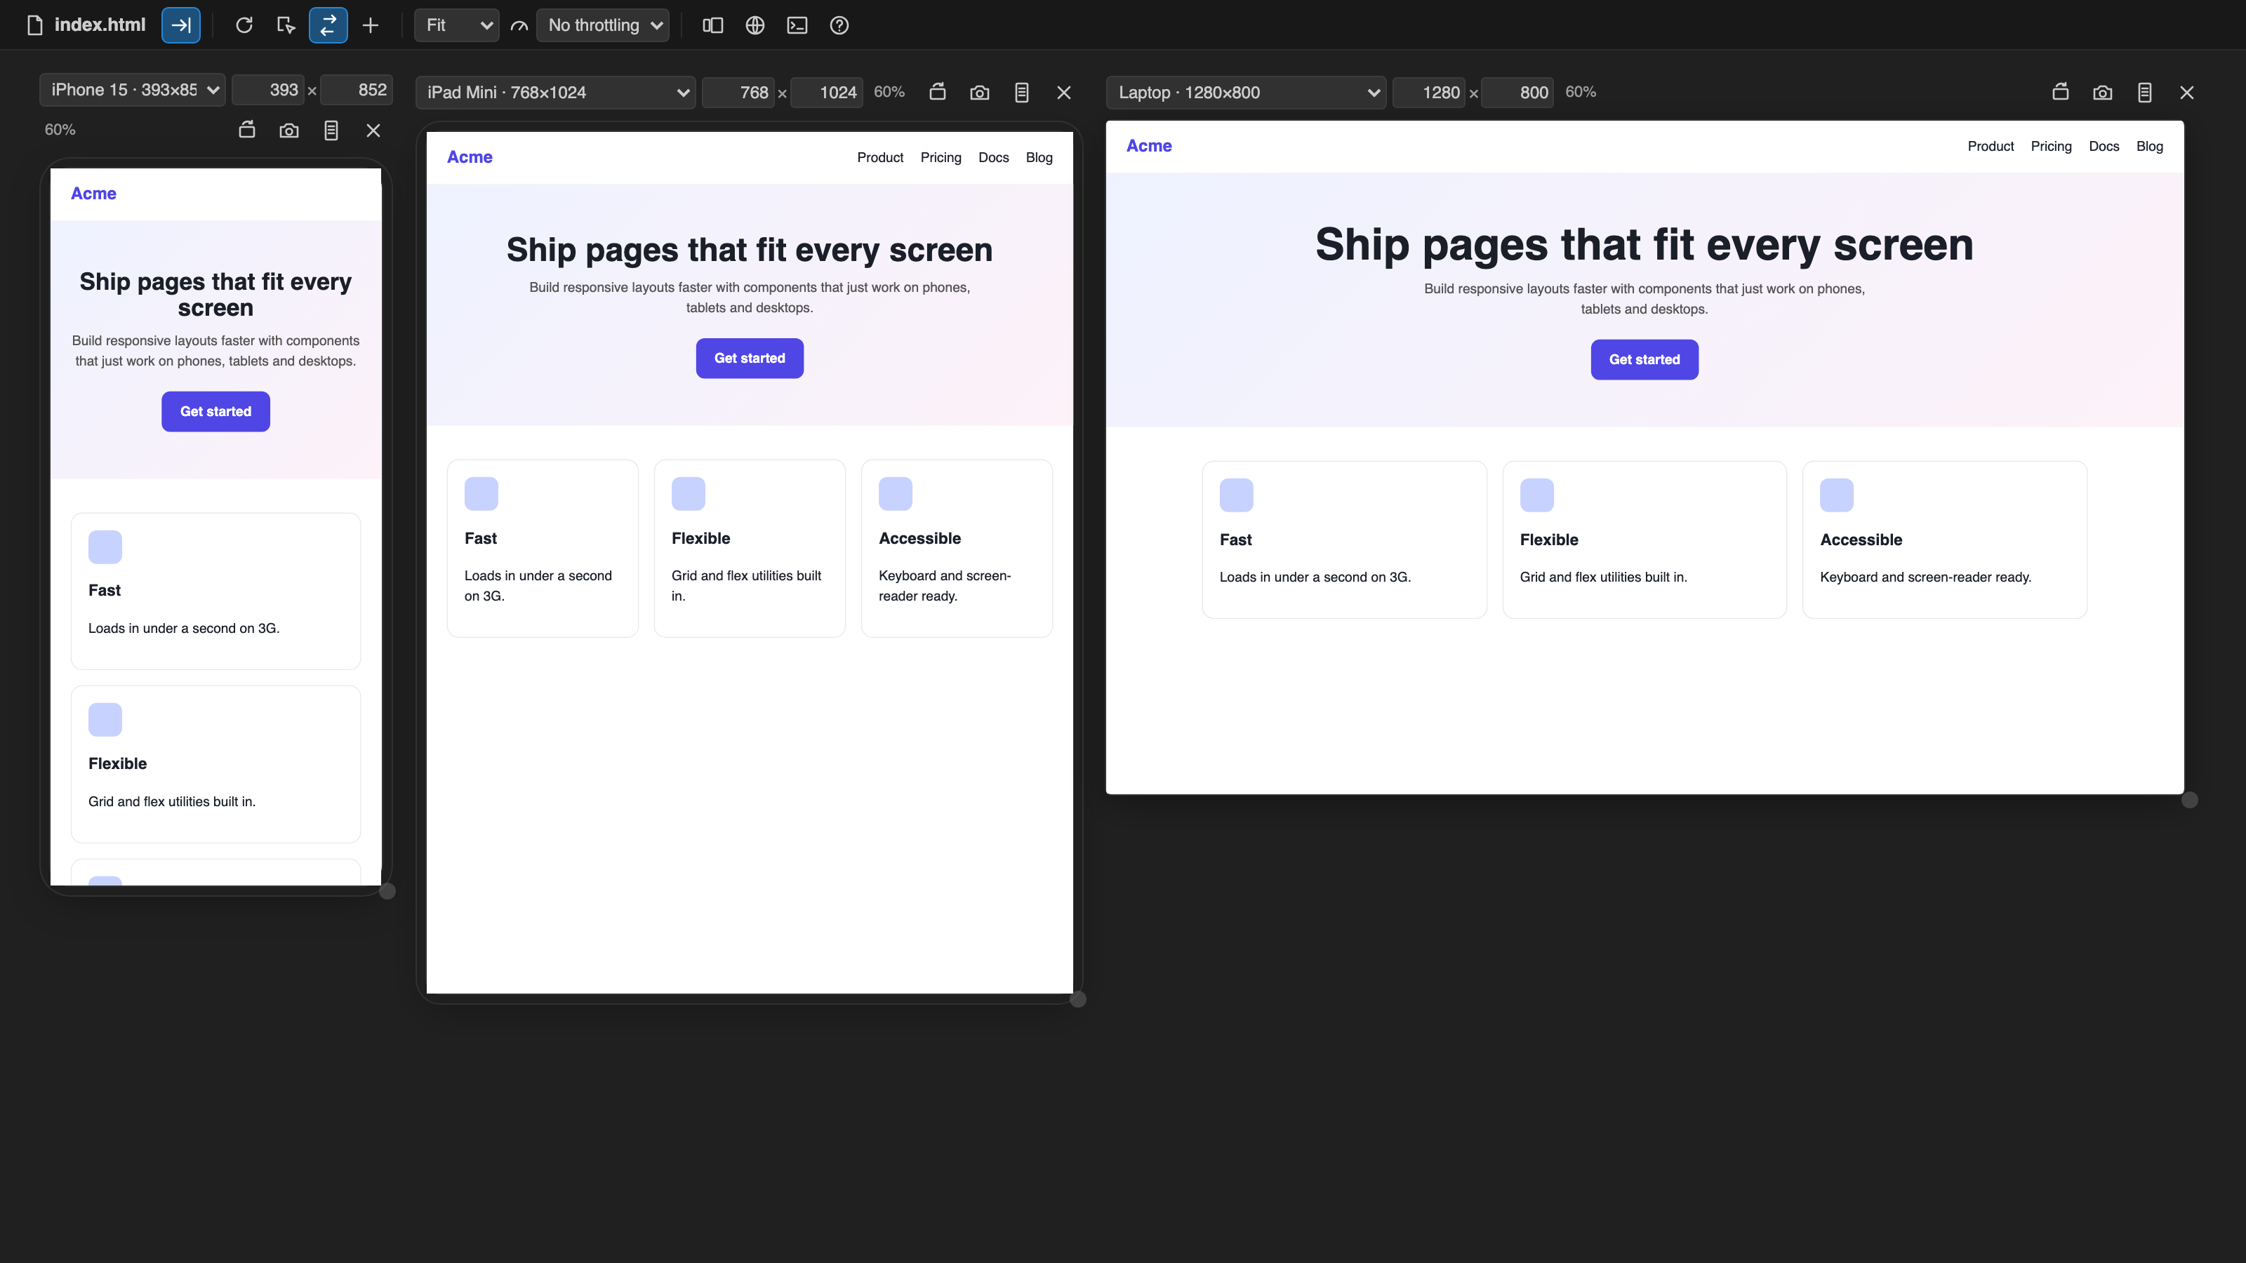The height and width of the screenshot is (1263, 2246).
Task: Open the Laptop 1280x800 device dropdown
Action: 1246,93
